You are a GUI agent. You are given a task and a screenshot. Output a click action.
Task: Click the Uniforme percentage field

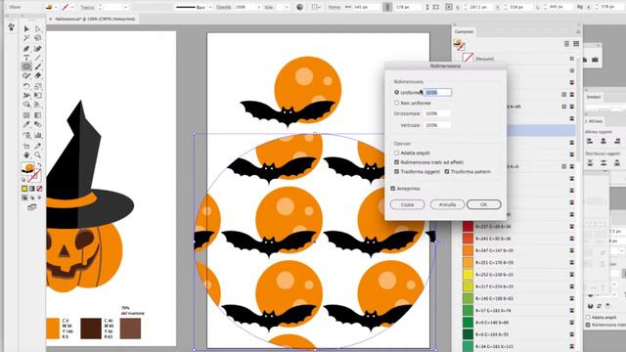(437, 92)
